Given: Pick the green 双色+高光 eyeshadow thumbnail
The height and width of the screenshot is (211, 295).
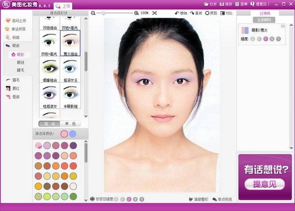Looking at the screenshot, I should click(50, 43).
